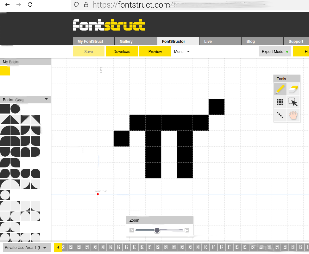Image resolution: width=309 pixels, height=254 pixels.
Task: Open glyph slot E0CF
Action: click(x=87, y=247)
